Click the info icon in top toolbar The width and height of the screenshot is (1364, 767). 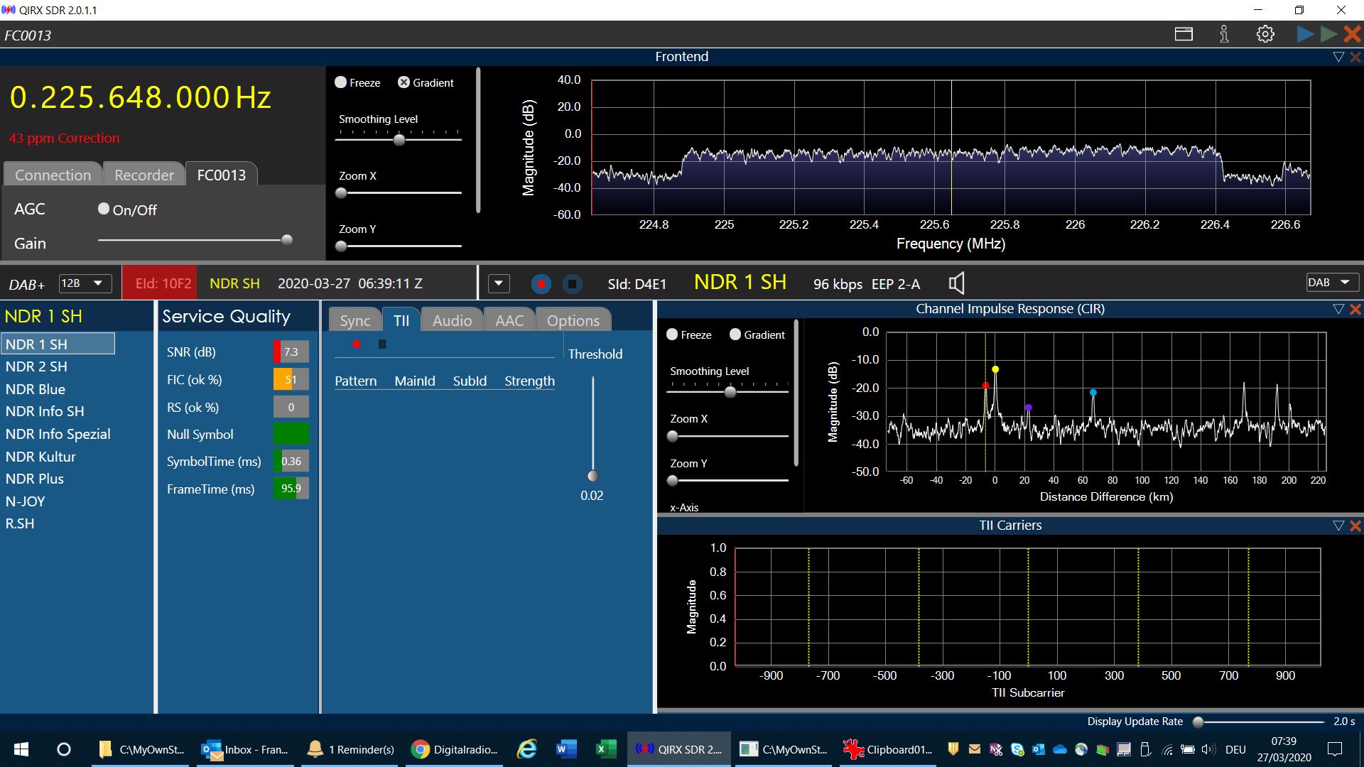pos(1224,34)
